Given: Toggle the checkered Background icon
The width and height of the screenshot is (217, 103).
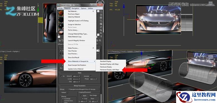Looking at the screenshot, I should [x=101, y=18].
